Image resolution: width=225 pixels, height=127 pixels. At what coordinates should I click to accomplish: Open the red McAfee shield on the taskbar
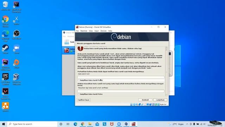click(112, 124)
